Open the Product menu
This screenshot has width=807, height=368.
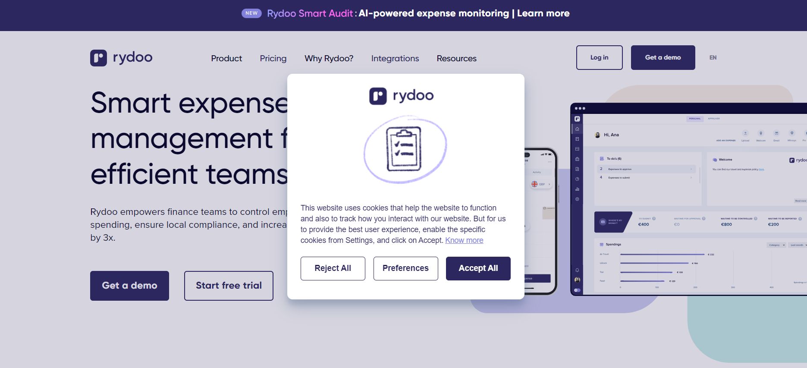click(x=226, y=58)
